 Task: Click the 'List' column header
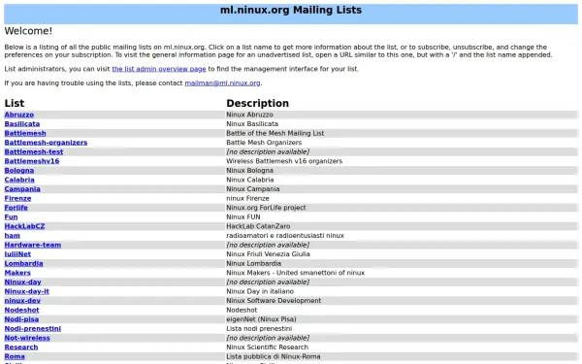(15, 103)
